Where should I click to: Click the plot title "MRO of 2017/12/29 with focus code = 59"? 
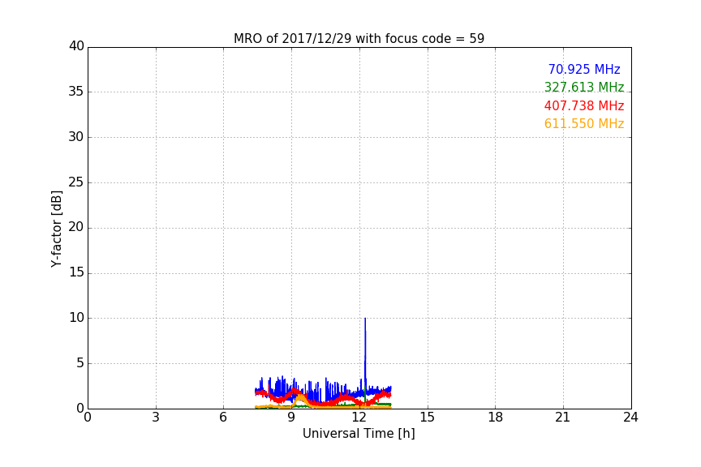pos(359,38)
